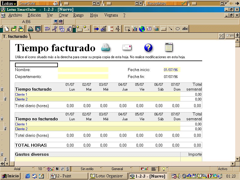Click the save file toolbar icon
240x180 pixels.
pos(21,29)
